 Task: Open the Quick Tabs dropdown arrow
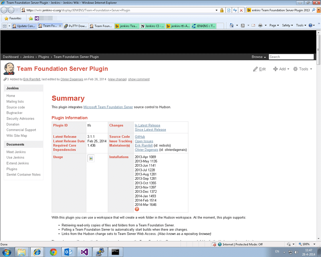click(9, 26)
